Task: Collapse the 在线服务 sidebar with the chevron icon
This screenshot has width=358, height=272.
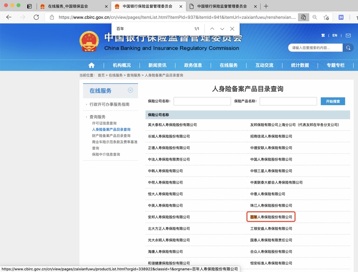Action: coord(130,90)
